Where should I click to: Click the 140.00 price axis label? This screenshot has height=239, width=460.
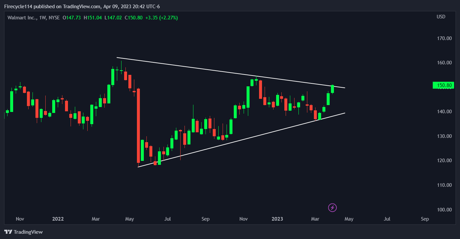pyautogui.click(x=445, y=112)
